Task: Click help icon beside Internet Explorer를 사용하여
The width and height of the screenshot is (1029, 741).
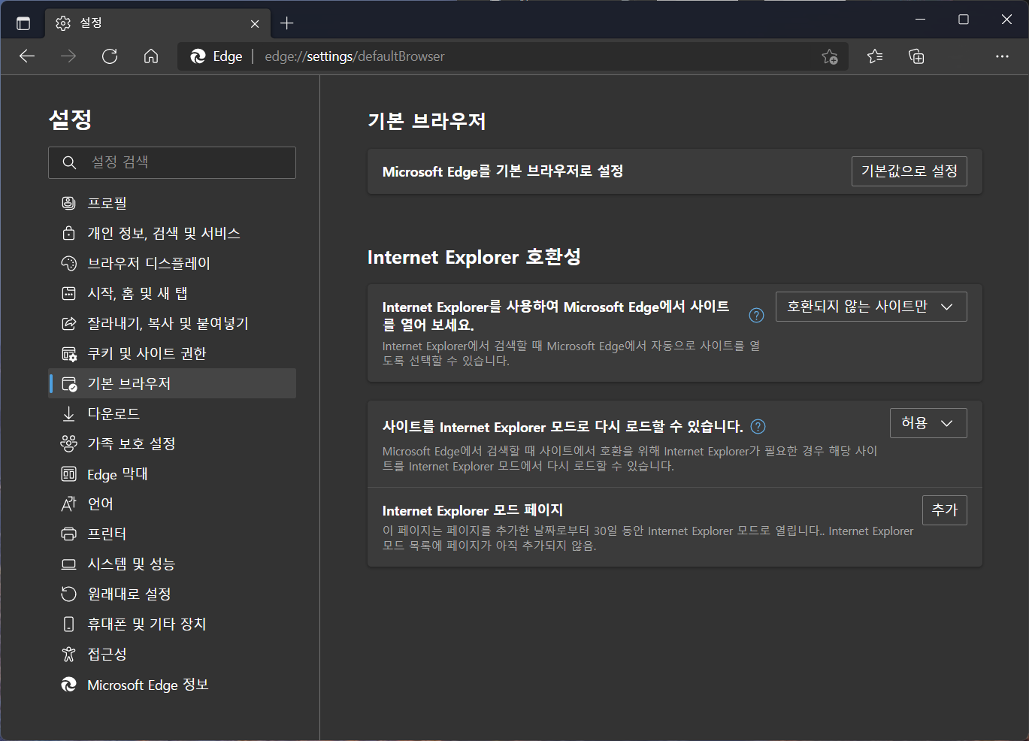Action: tap(757, 315)
